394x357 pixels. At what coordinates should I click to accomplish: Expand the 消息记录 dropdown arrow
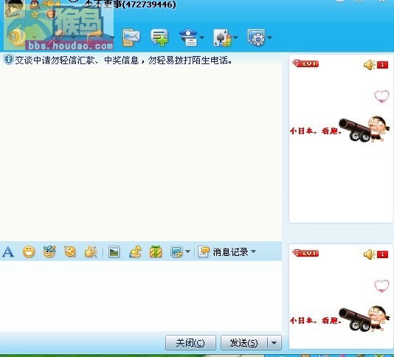(253, 252)
